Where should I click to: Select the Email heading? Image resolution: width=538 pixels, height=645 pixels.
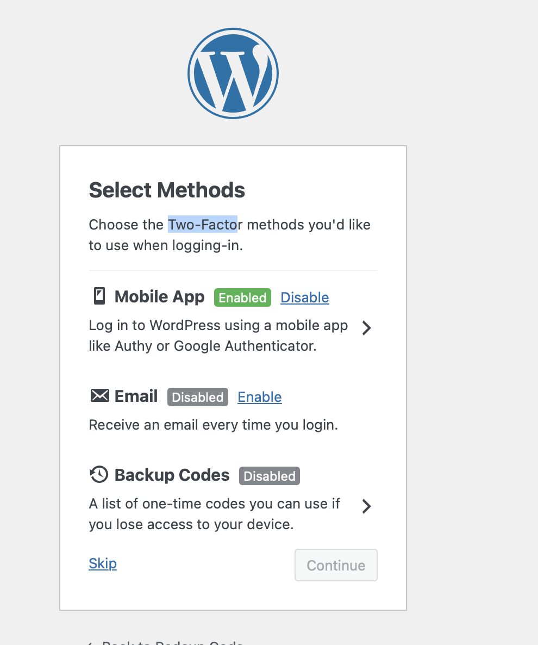[136, 396]
